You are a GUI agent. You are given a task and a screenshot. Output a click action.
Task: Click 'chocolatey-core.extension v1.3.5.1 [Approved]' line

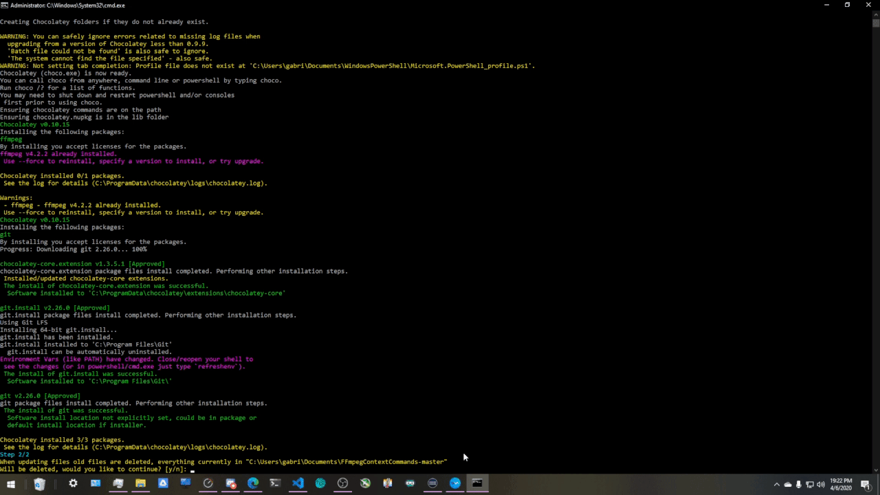pyautogui.click(x=82, y=264)
